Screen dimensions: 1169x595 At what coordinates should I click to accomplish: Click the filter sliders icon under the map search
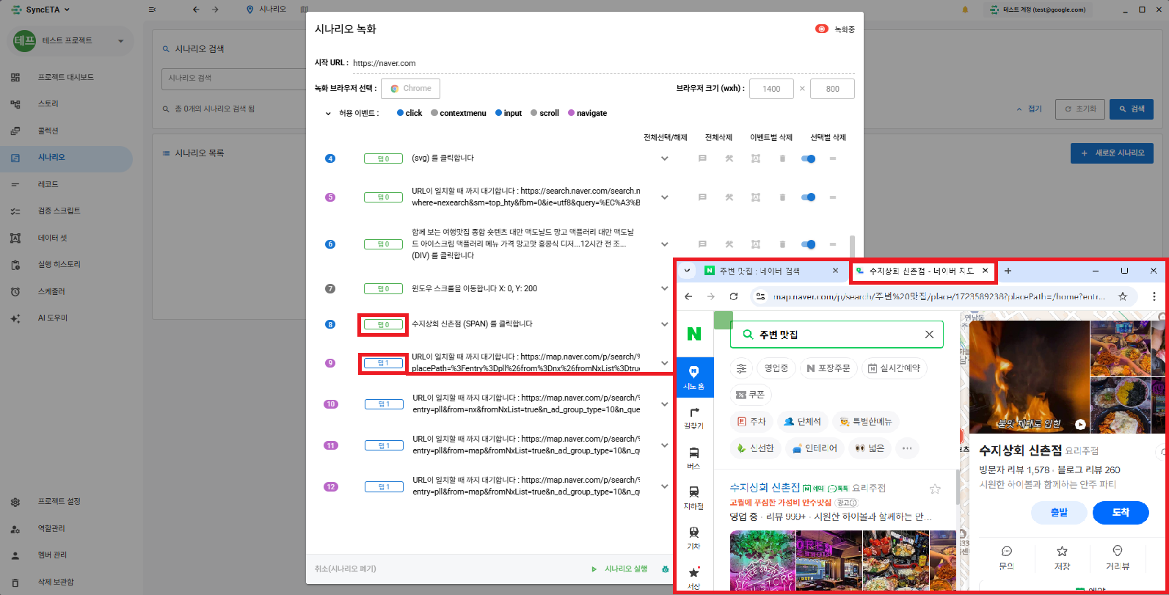click(742, 368)
